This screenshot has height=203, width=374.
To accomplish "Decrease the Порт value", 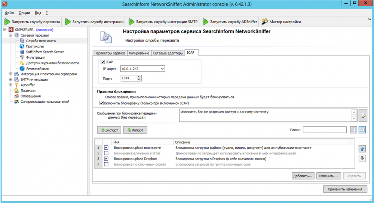I will click(139, 80).
